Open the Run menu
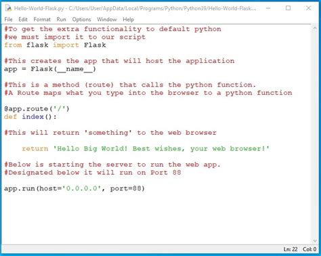The image size is (321, 256). point(61,20)
